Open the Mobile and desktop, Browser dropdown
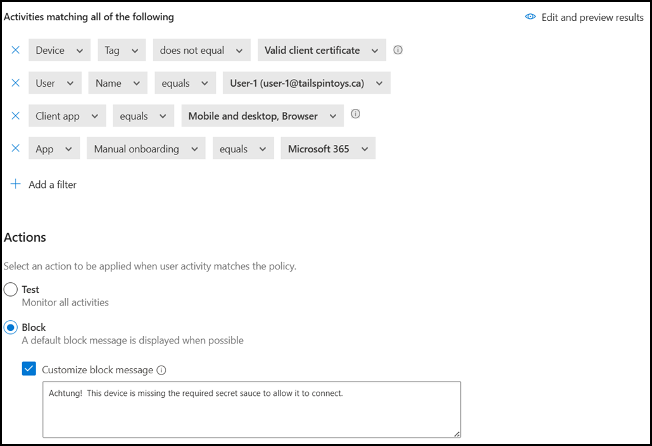 coord(262,116)
